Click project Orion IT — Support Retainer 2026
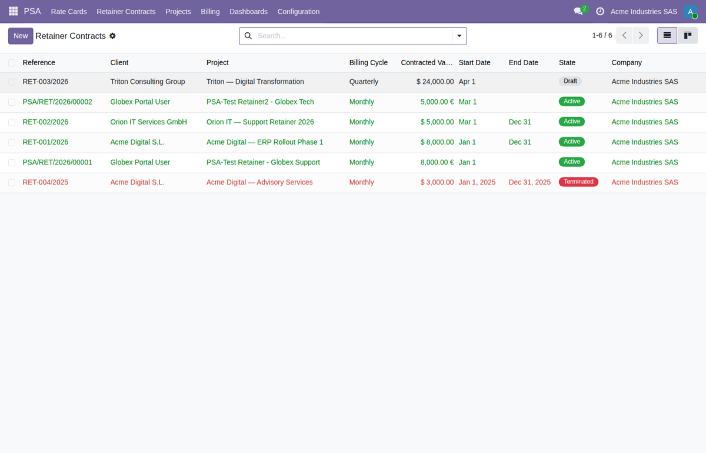Screen dimensions: 706x453 click(260, 122)
